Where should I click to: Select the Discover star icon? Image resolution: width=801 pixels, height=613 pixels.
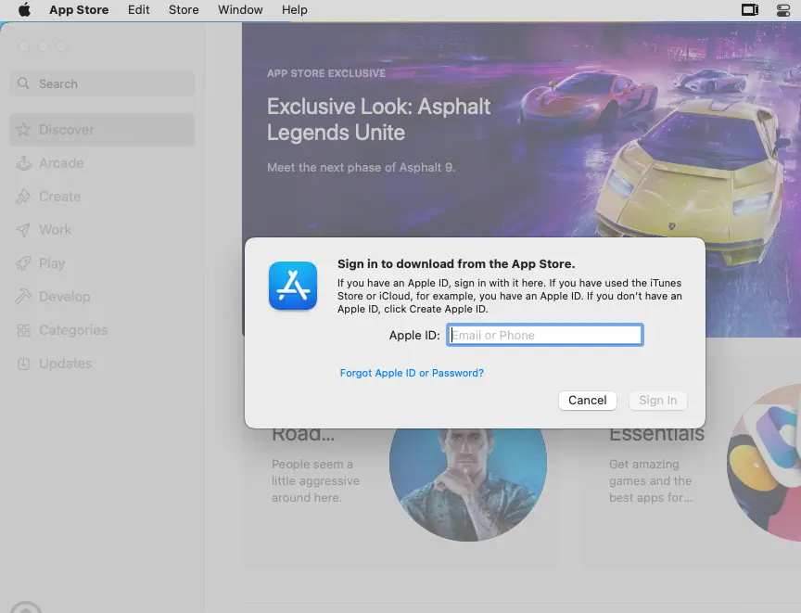pyautogui.click(x=23, y=129)
